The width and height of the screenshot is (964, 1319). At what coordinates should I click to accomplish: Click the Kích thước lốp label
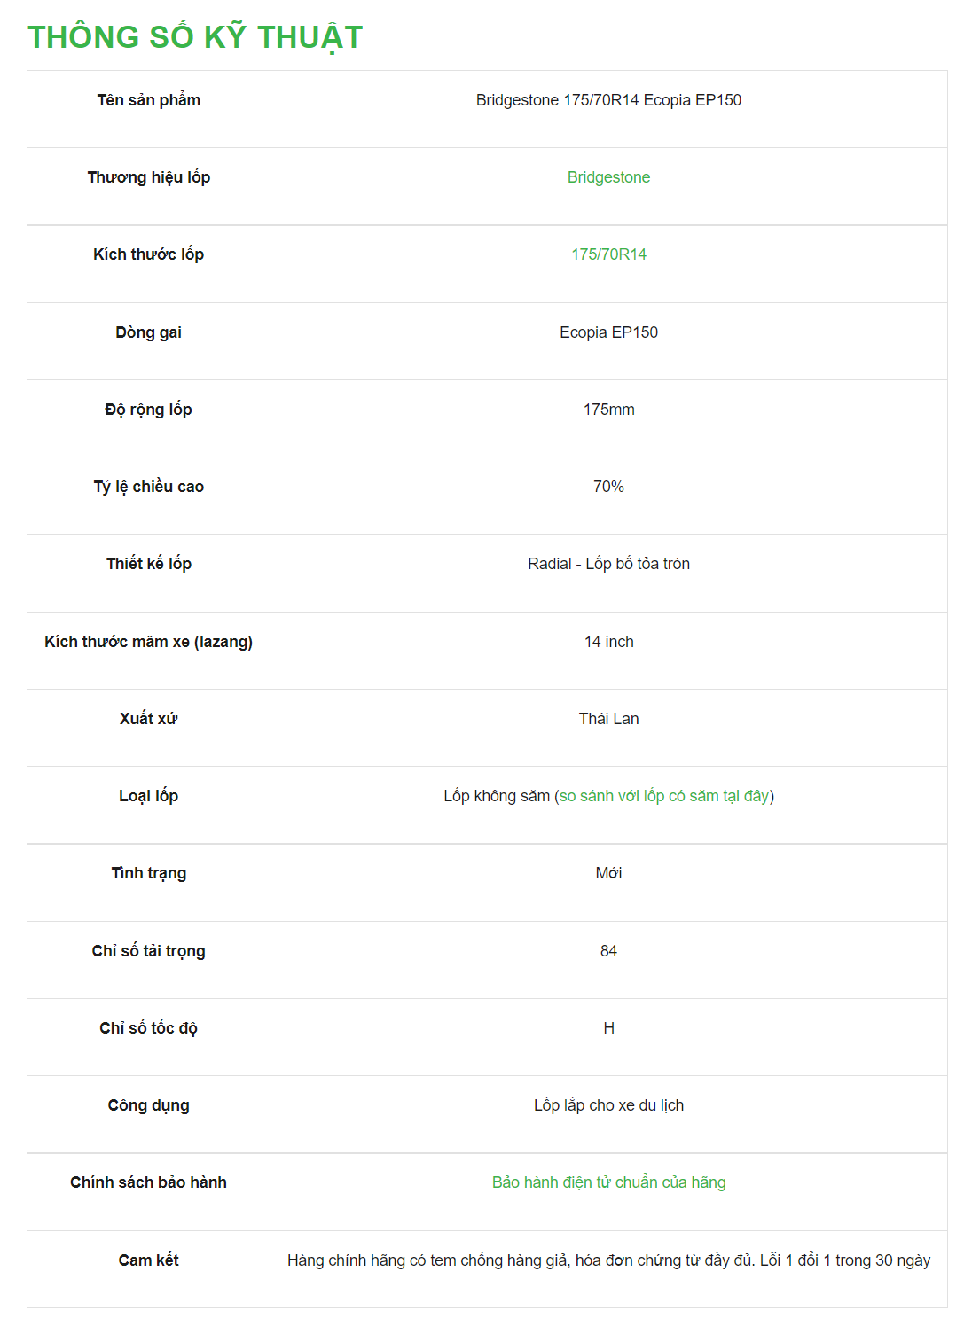(x=149, y=254)
